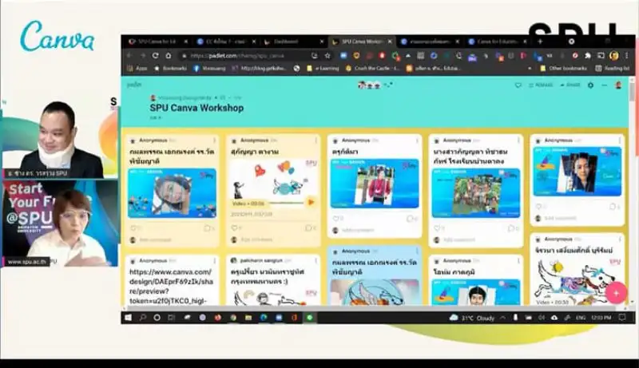This screenshot has width=639, height=368.
Task: Open three-dot menu on สุกัญญา ตางาม post
Action: tap(316, 140)
